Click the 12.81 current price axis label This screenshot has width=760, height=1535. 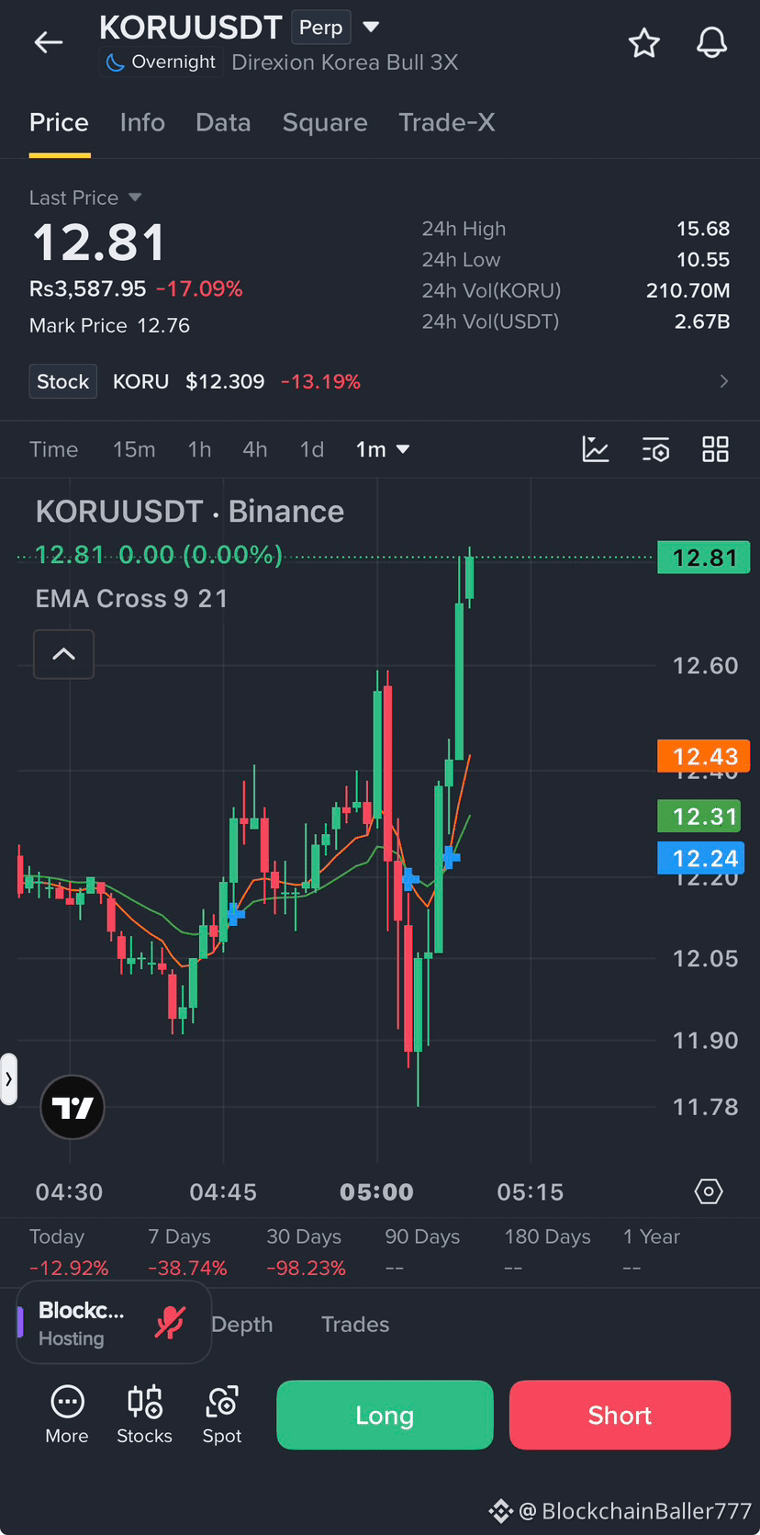coord(704,558)
